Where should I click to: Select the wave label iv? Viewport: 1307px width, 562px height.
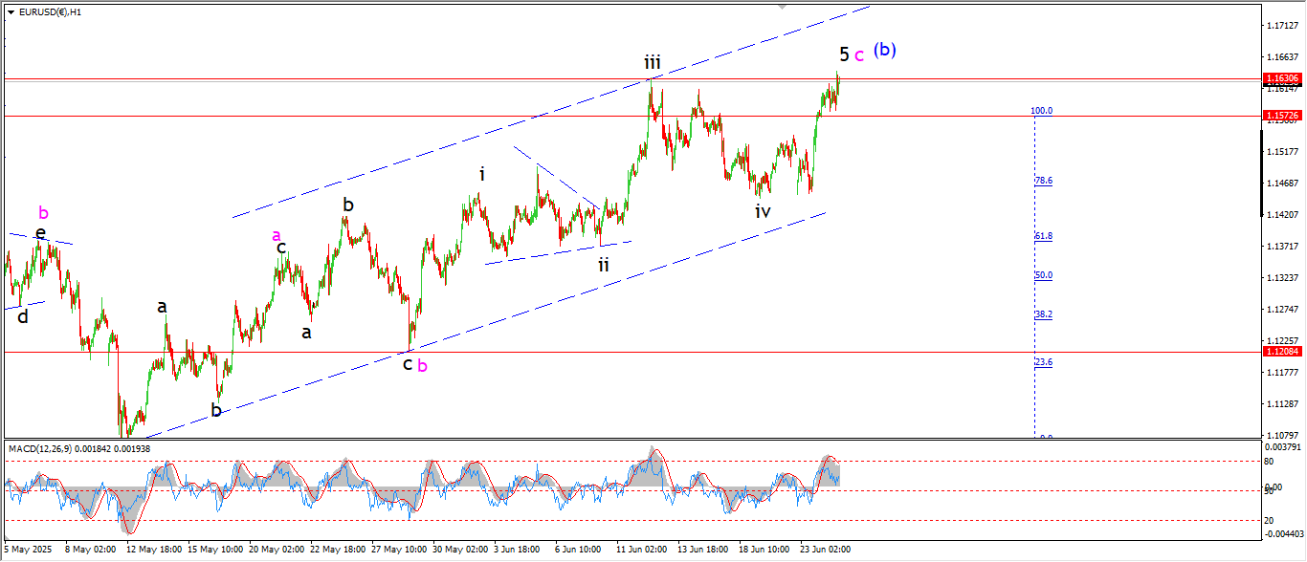763,211
